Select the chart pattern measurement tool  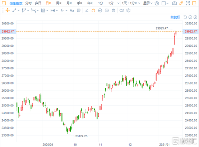(43, 10)
